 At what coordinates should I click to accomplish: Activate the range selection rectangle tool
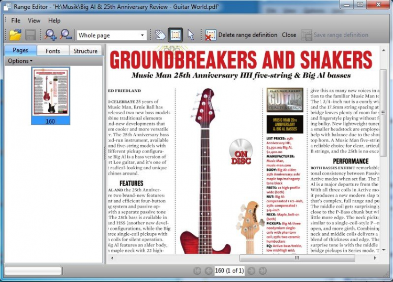click(x=175, y=35)
